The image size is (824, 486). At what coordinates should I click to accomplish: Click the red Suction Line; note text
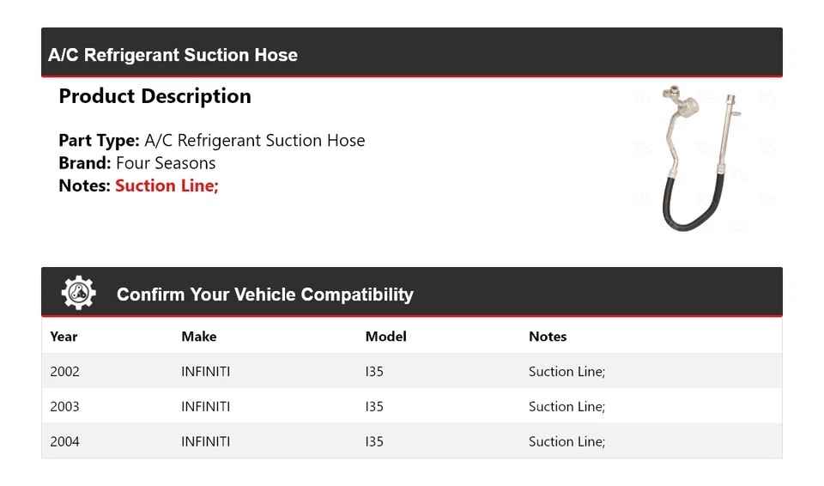point(167,185)
